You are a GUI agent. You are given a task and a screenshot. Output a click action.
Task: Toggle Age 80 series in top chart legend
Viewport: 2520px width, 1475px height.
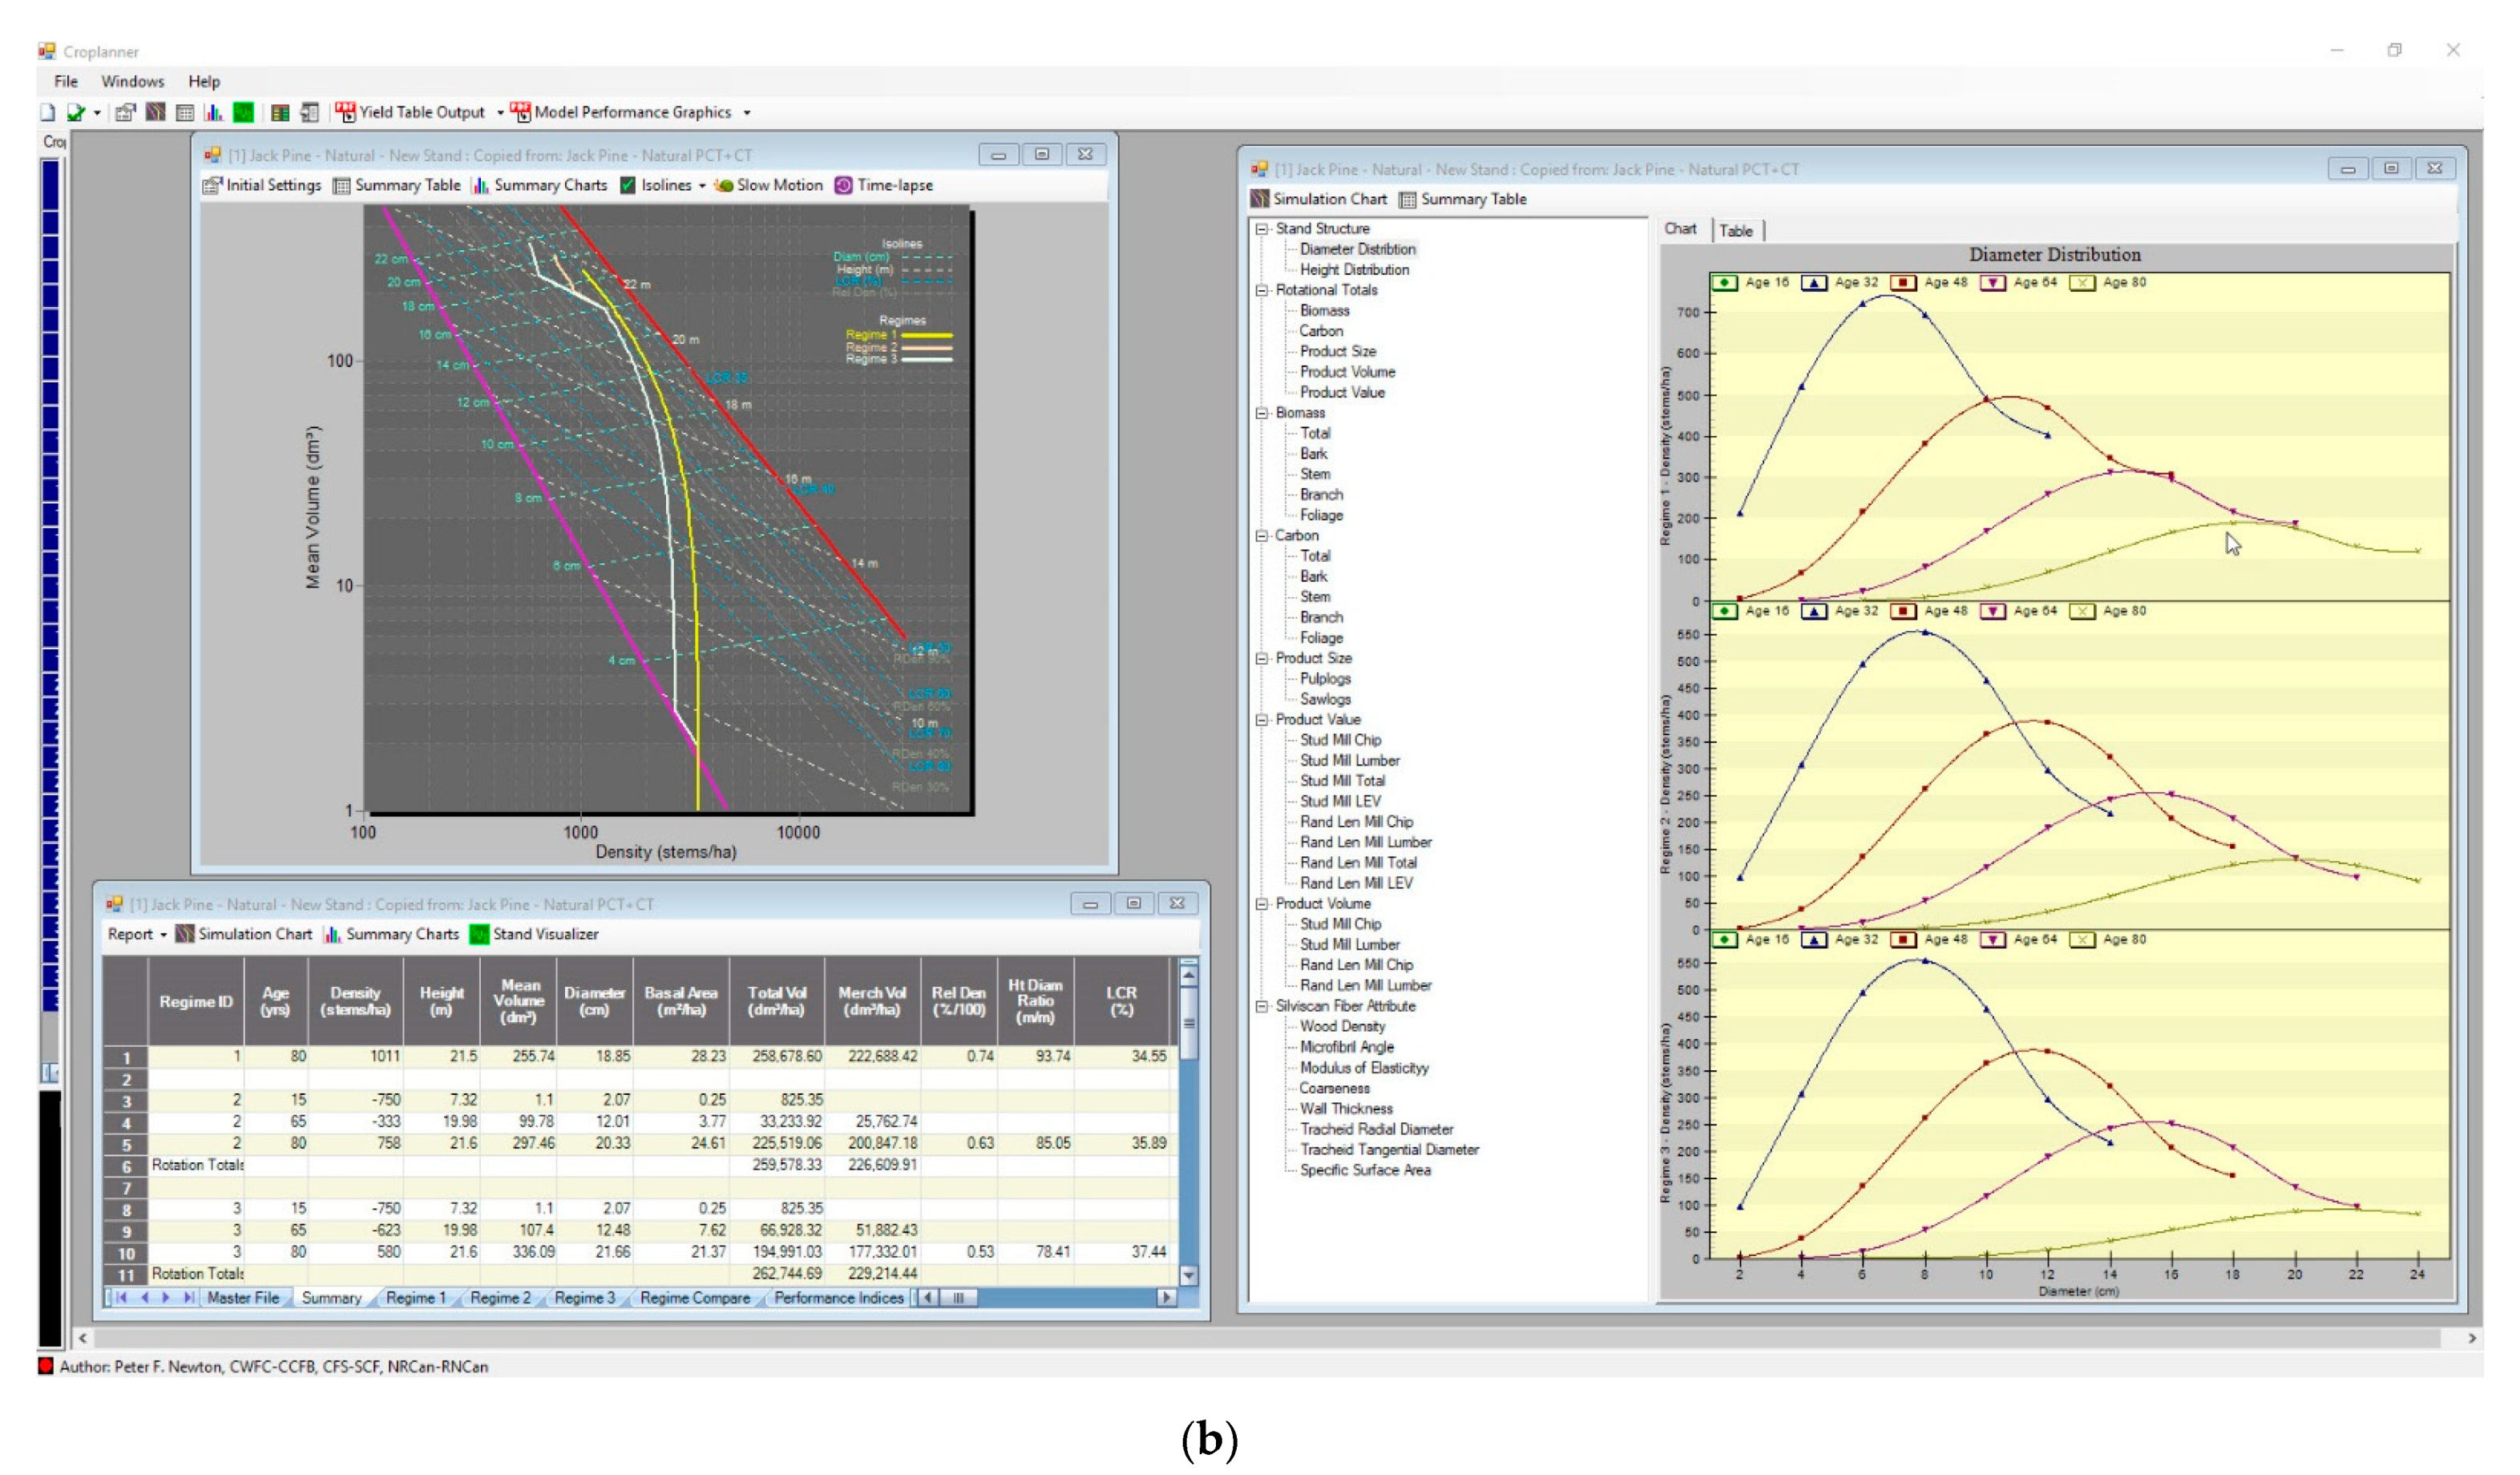2082,283
